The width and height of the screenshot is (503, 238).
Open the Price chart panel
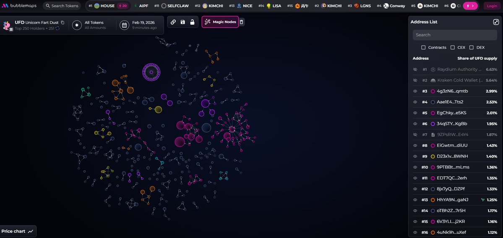pos(18,231)
